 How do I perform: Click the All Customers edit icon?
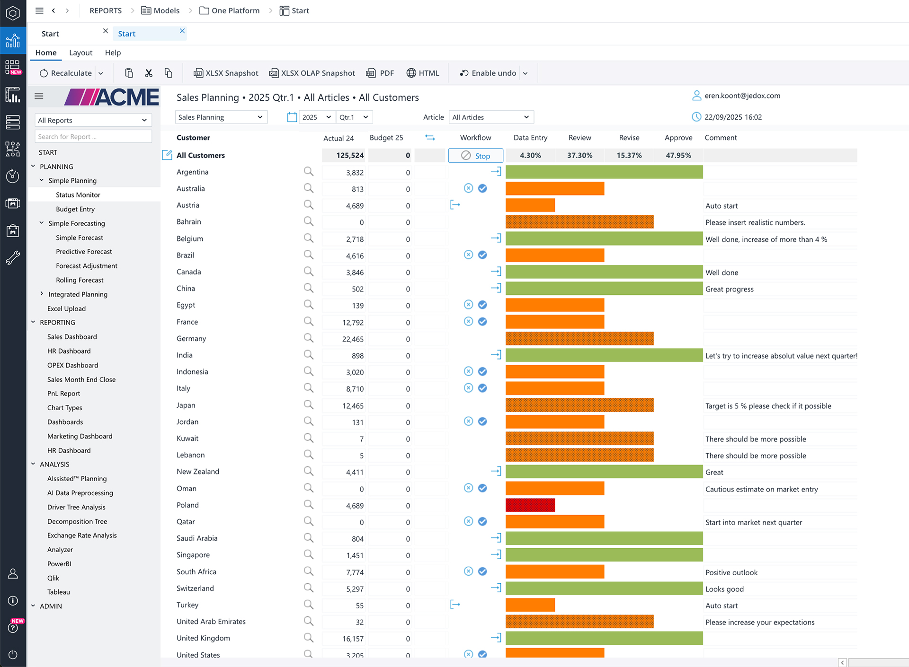click(x=167, y=155)
